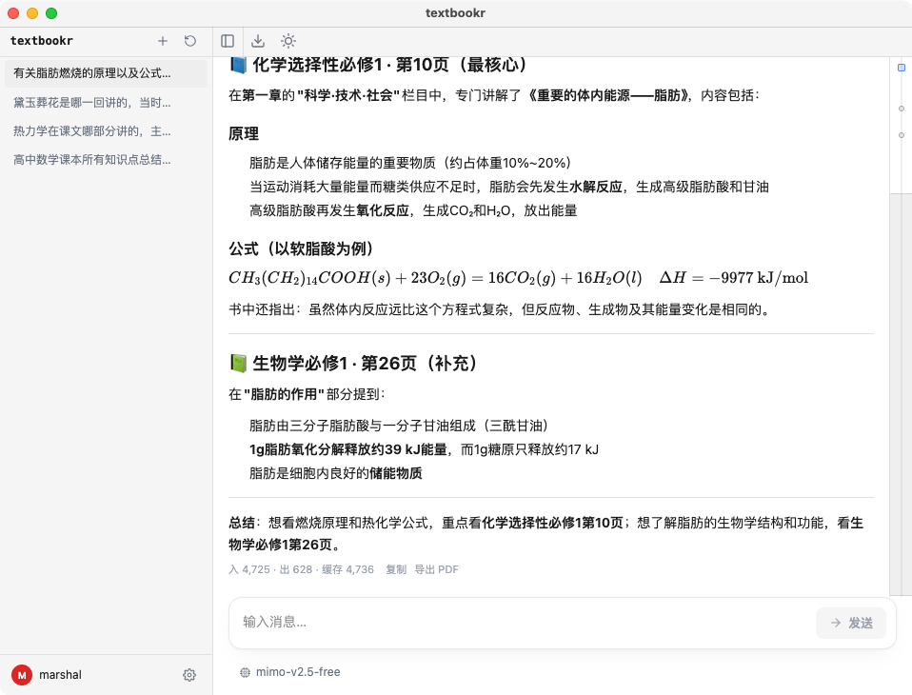
Task: Open settings gear next to marshal
Action: click(189, 675)
